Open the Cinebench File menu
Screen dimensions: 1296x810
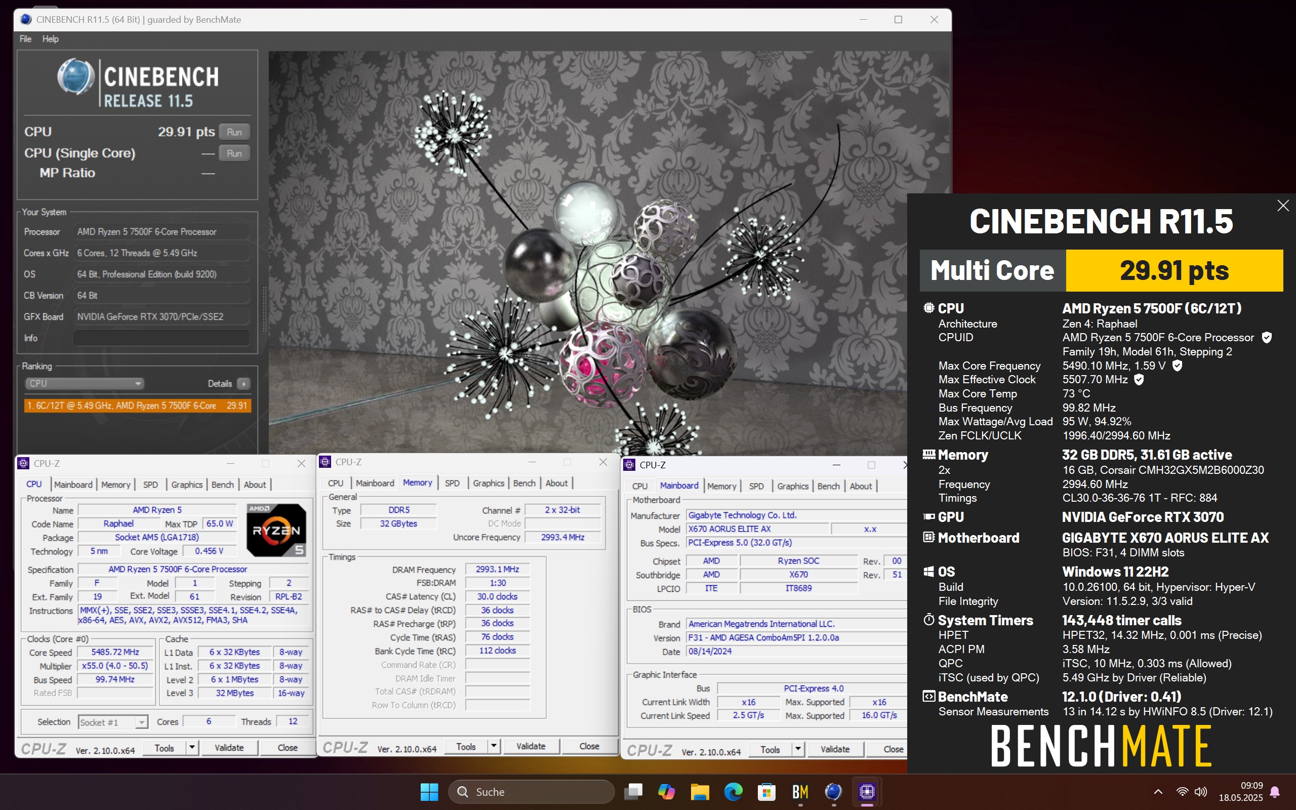tap(25, 38)
